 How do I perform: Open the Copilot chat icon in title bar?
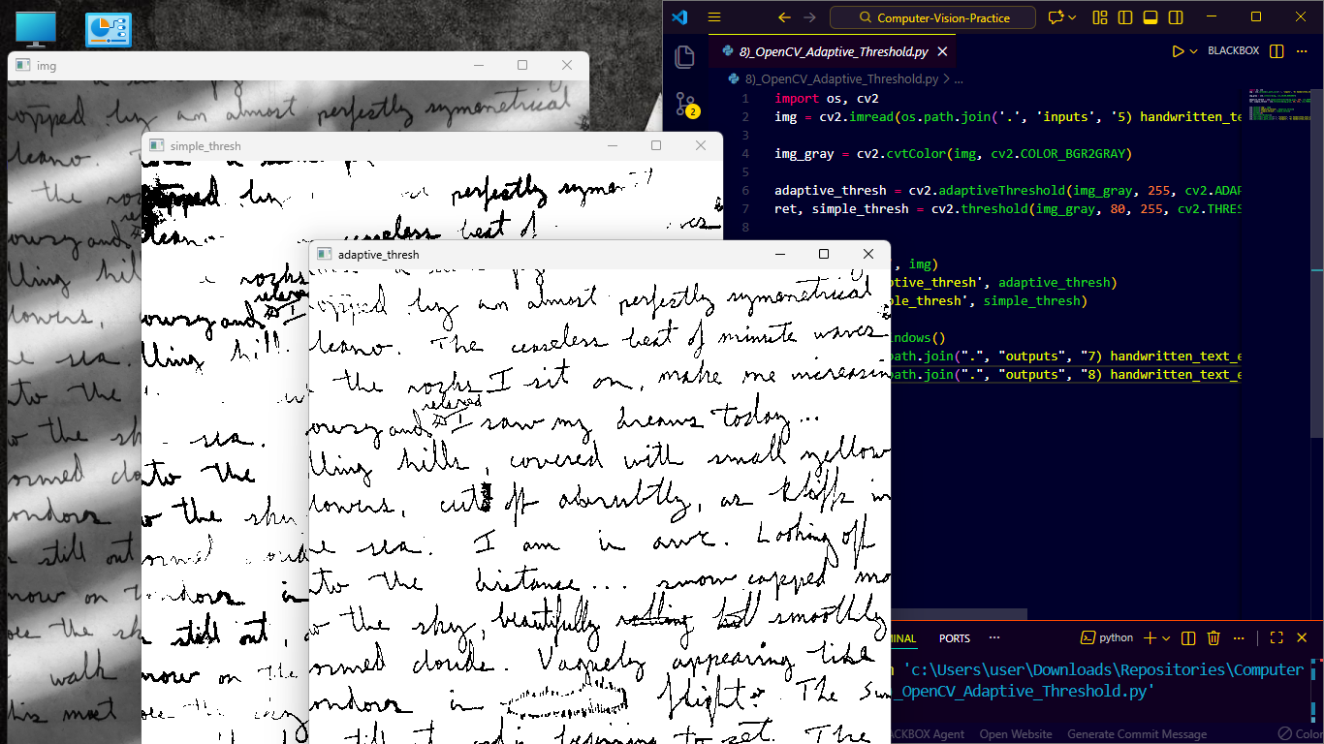(1055, 17)
